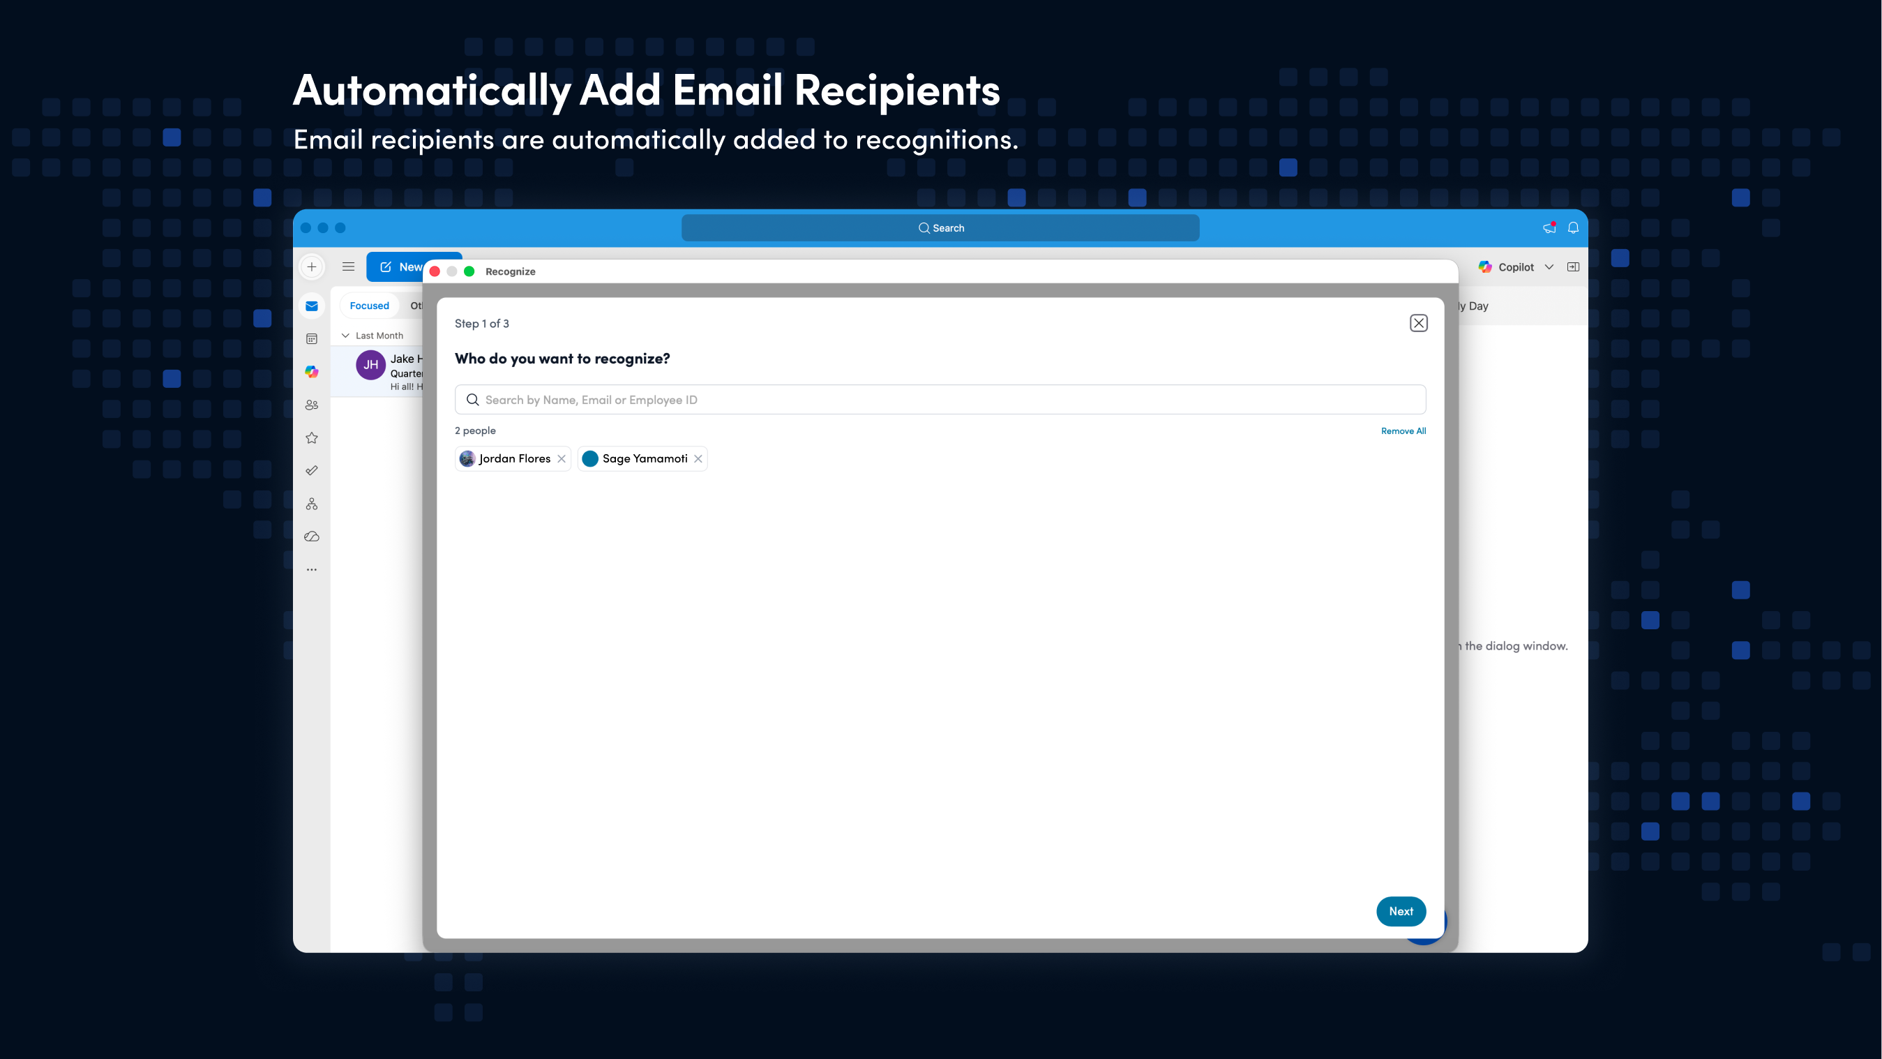Select the Jordan Flores recipient chip
Image resolution: width=1882 pixels, height=1059 pixels.
(x=513, y=459)
